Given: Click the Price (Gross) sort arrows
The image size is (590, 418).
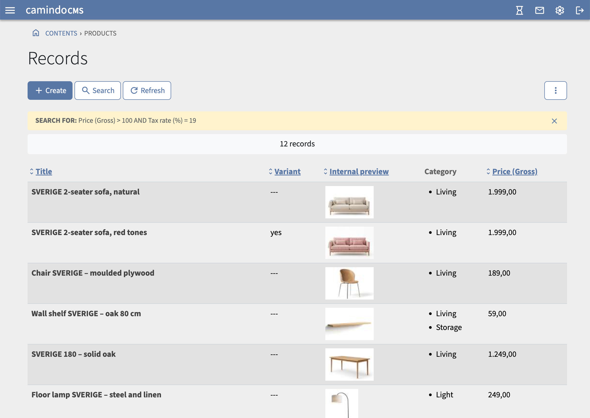Looking at the screenshot, I should pos(488,172).
